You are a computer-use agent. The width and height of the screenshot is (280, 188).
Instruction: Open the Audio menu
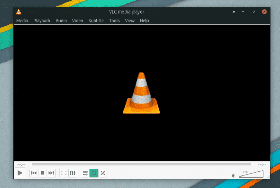[x=61, y=21]
